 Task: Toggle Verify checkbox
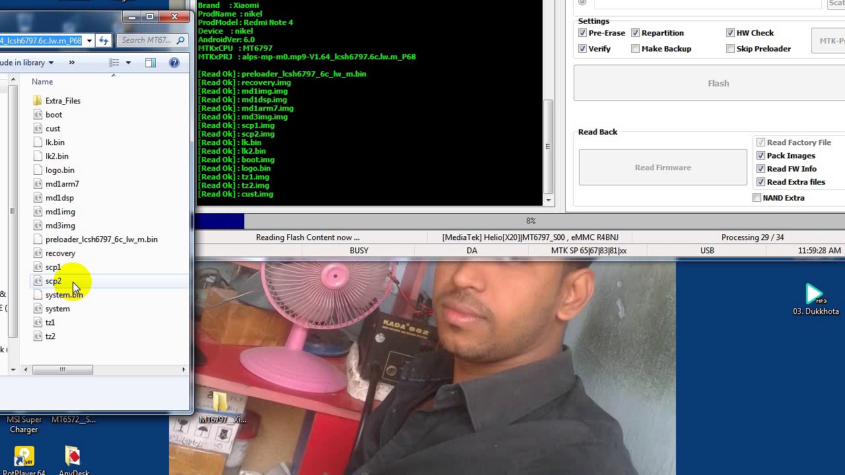click(582, 49)
